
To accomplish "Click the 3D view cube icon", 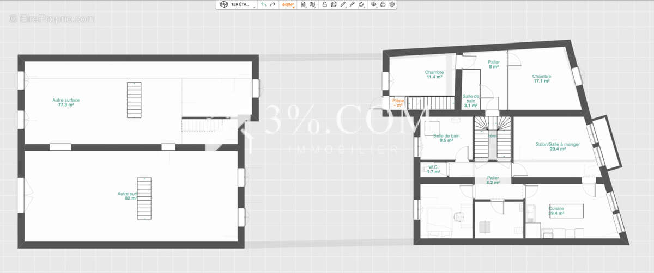I will coord(223,4).
